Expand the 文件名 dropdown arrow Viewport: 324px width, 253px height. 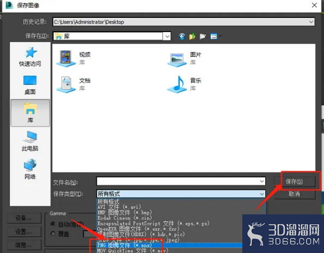pos(262,181)
